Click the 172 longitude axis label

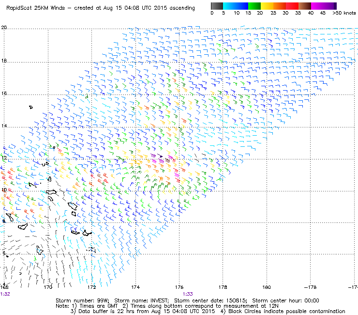(92, 287)
